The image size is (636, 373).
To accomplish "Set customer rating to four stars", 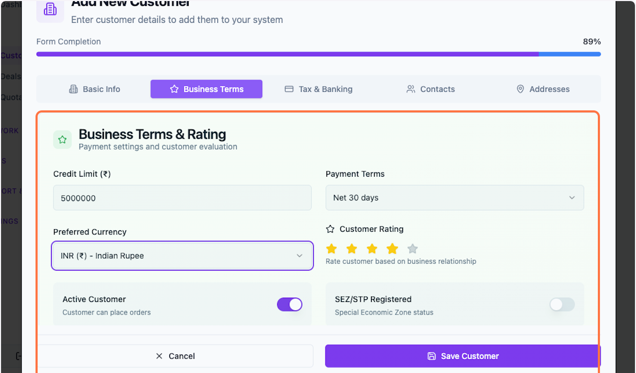I will coord(392,248).
